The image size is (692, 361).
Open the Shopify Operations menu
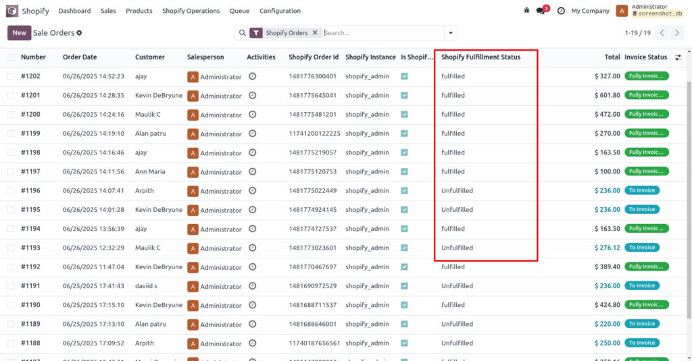(x=191, y=11)
